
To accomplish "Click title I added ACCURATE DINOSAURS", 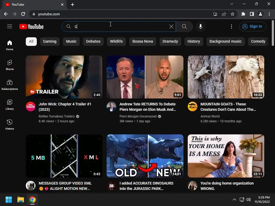I will click(x=146, y=186).
